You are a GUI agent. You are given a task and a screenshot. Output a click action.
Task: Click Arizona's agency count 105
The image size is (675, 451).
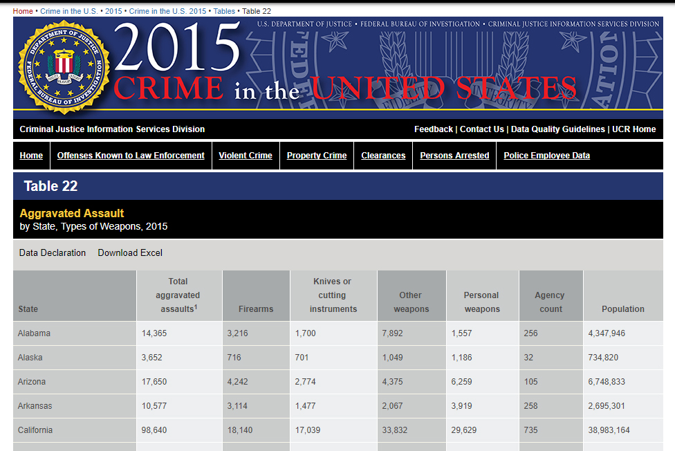pos(530,382)
